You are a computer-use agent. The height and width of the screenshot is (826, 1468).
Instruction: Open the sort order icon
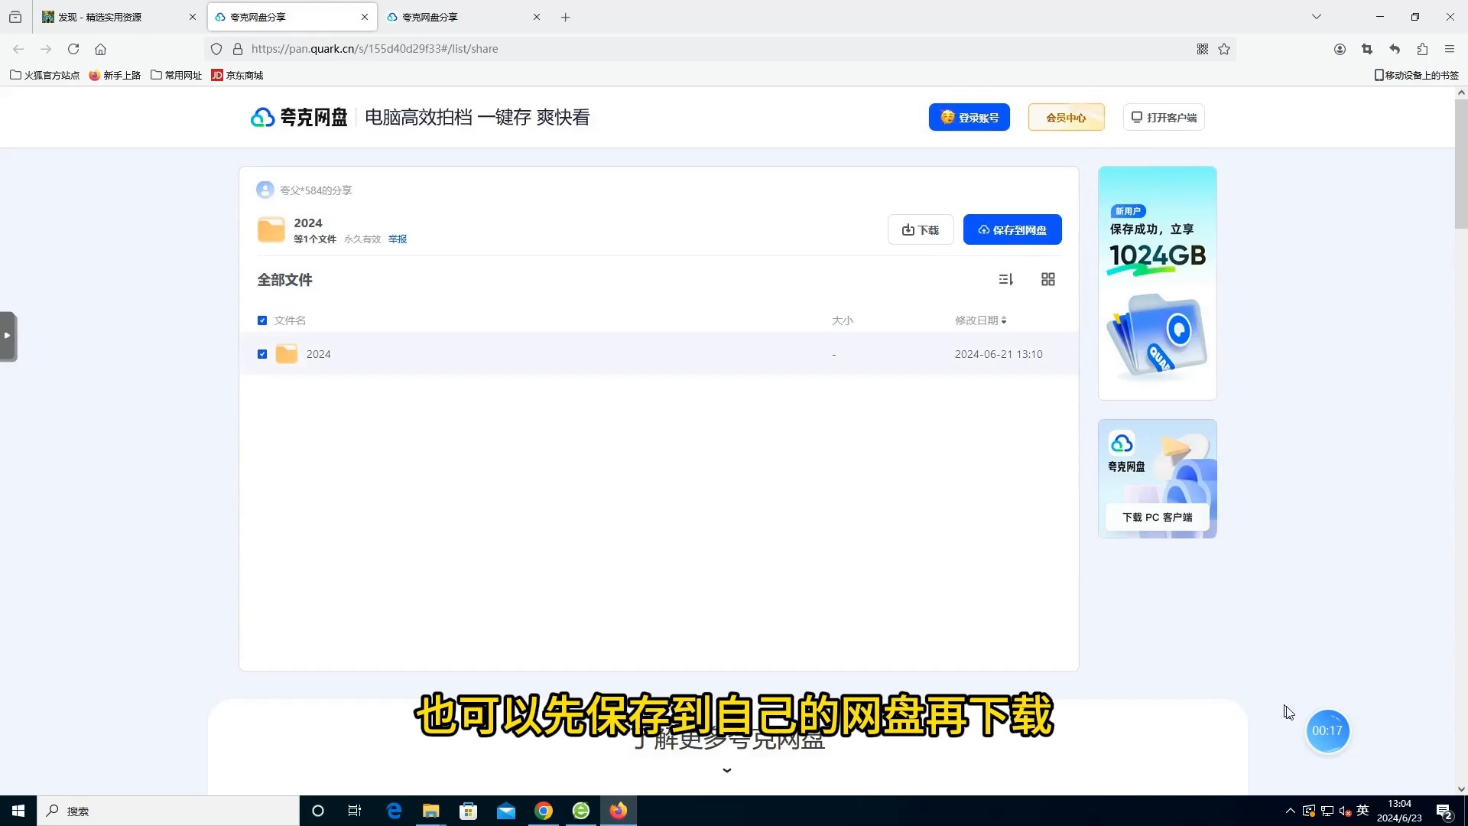[1005, 279]
